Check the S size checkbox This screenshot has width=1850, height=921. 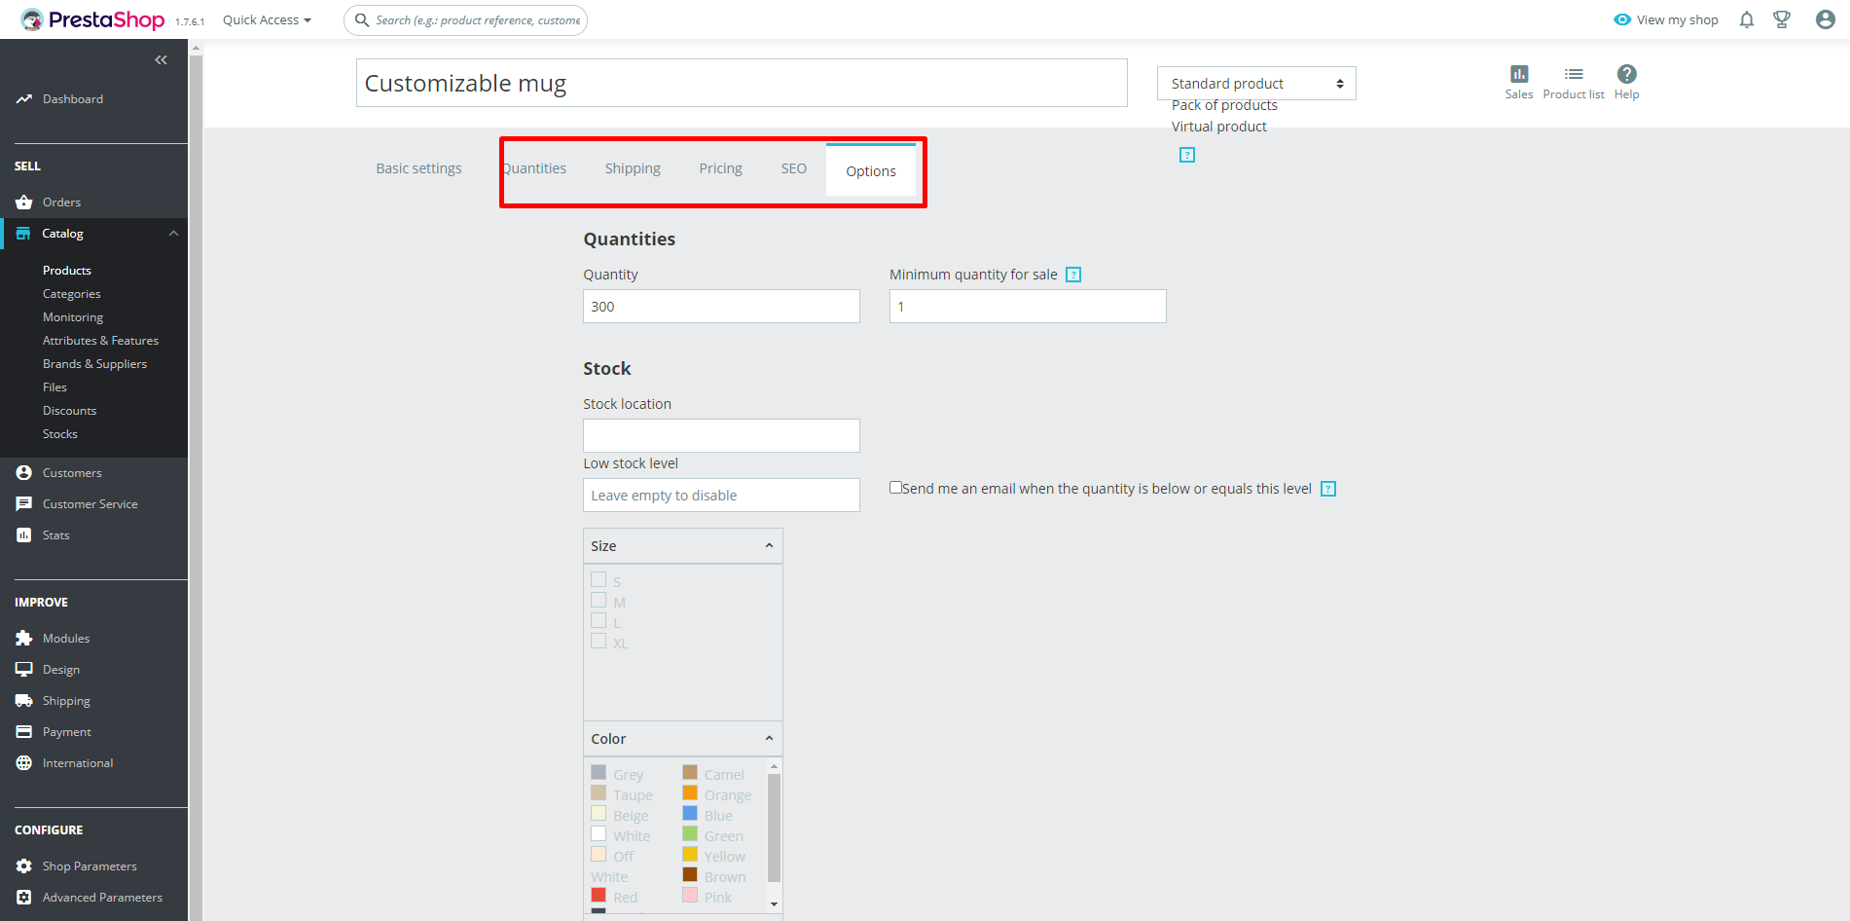599,580
